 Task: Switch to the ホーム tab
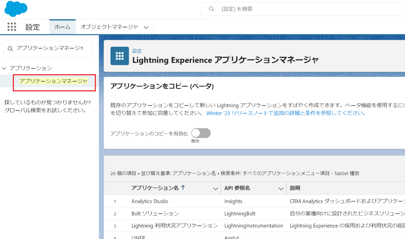point(62,27)
